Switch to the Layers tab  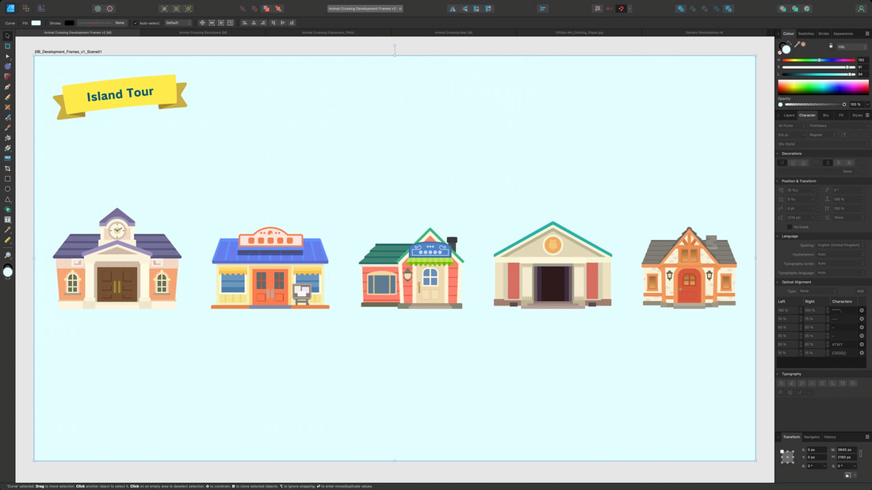(789, 116)
